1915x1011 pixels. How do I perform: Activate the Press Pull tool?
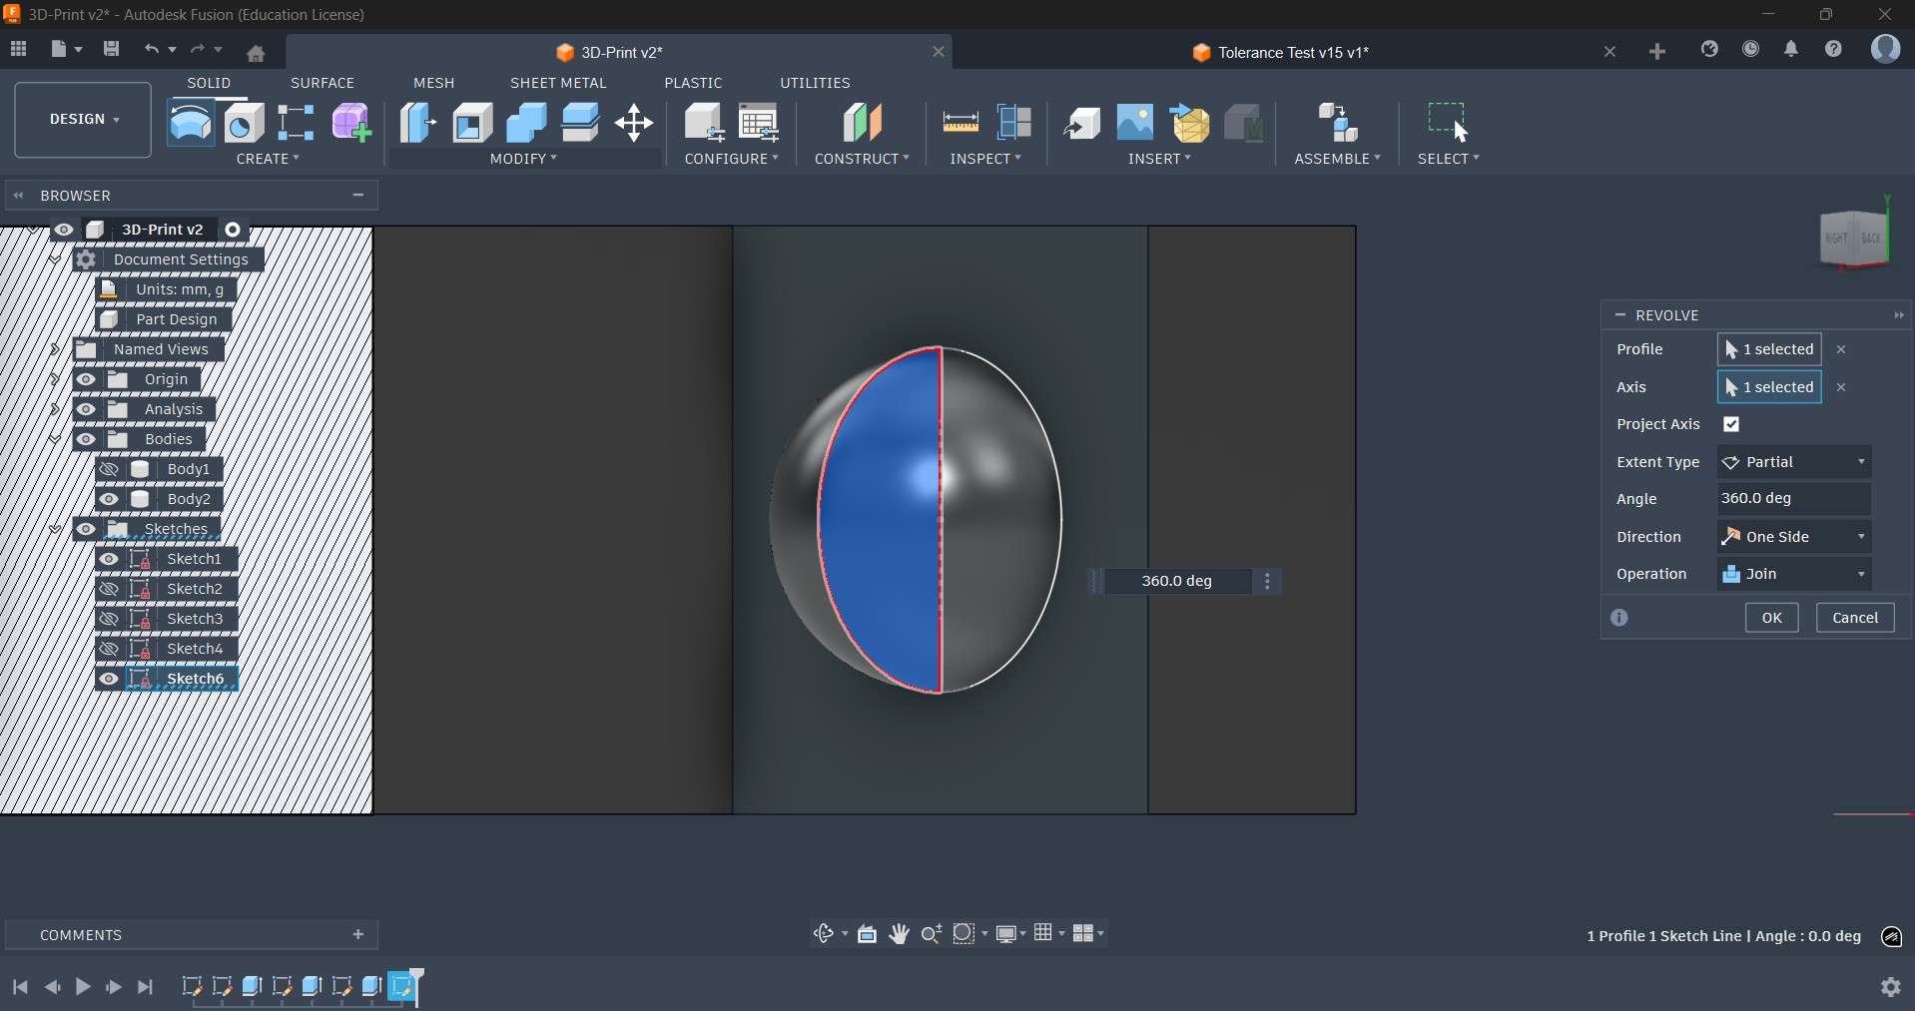pos(418,123)
